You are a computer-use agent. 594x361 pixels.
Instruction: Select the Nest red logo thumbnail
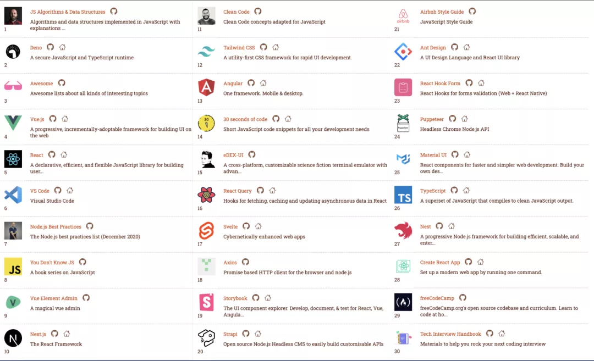click(x=403, y=230)
